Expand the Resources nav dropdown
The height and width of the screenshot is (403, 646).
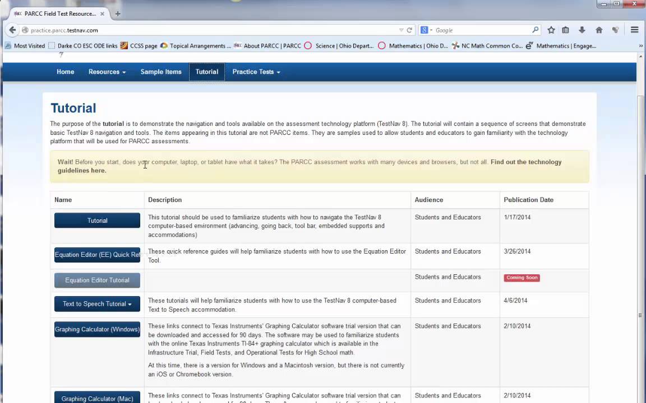[x=107, y=72]
